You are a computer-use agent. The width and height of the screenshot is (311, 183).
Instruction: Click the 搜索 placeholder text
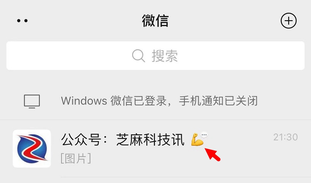tap(165, 56)
